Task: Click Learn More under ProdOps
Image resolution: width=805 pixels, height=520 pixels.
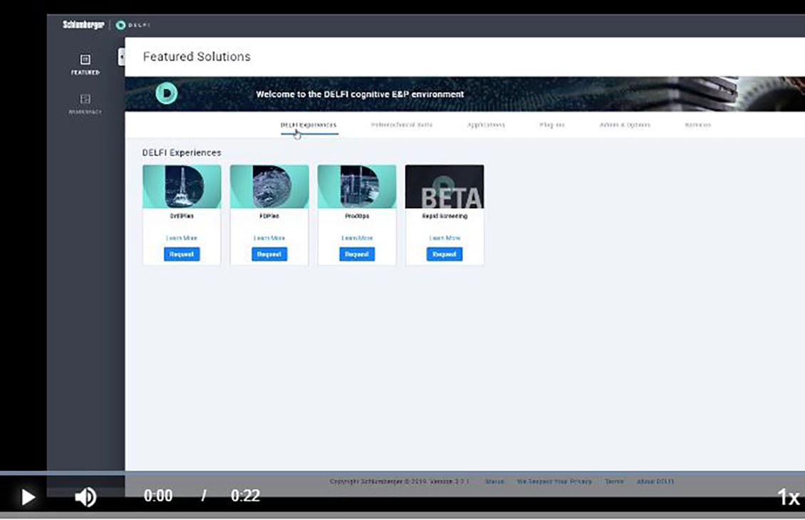Action: (x=357, y=238)
